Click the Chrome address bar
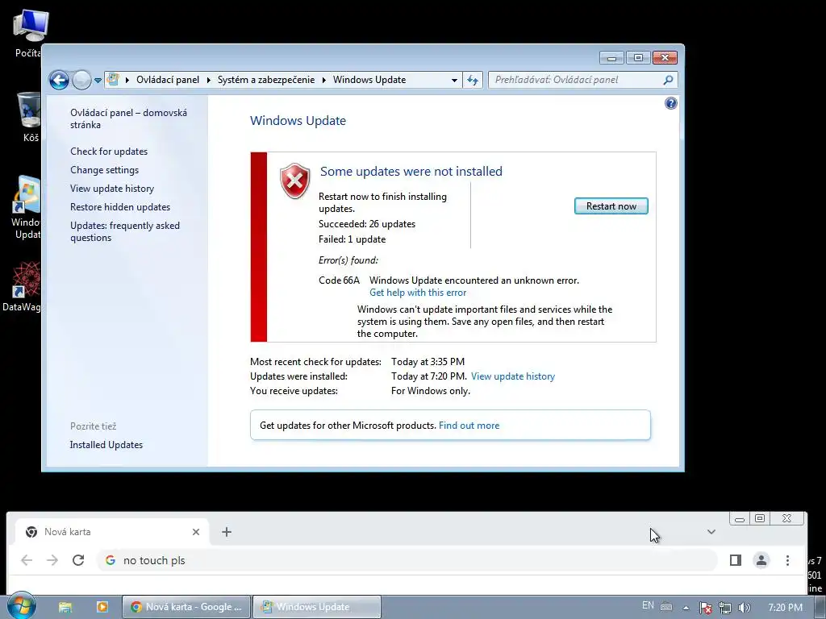 (407, 561)
